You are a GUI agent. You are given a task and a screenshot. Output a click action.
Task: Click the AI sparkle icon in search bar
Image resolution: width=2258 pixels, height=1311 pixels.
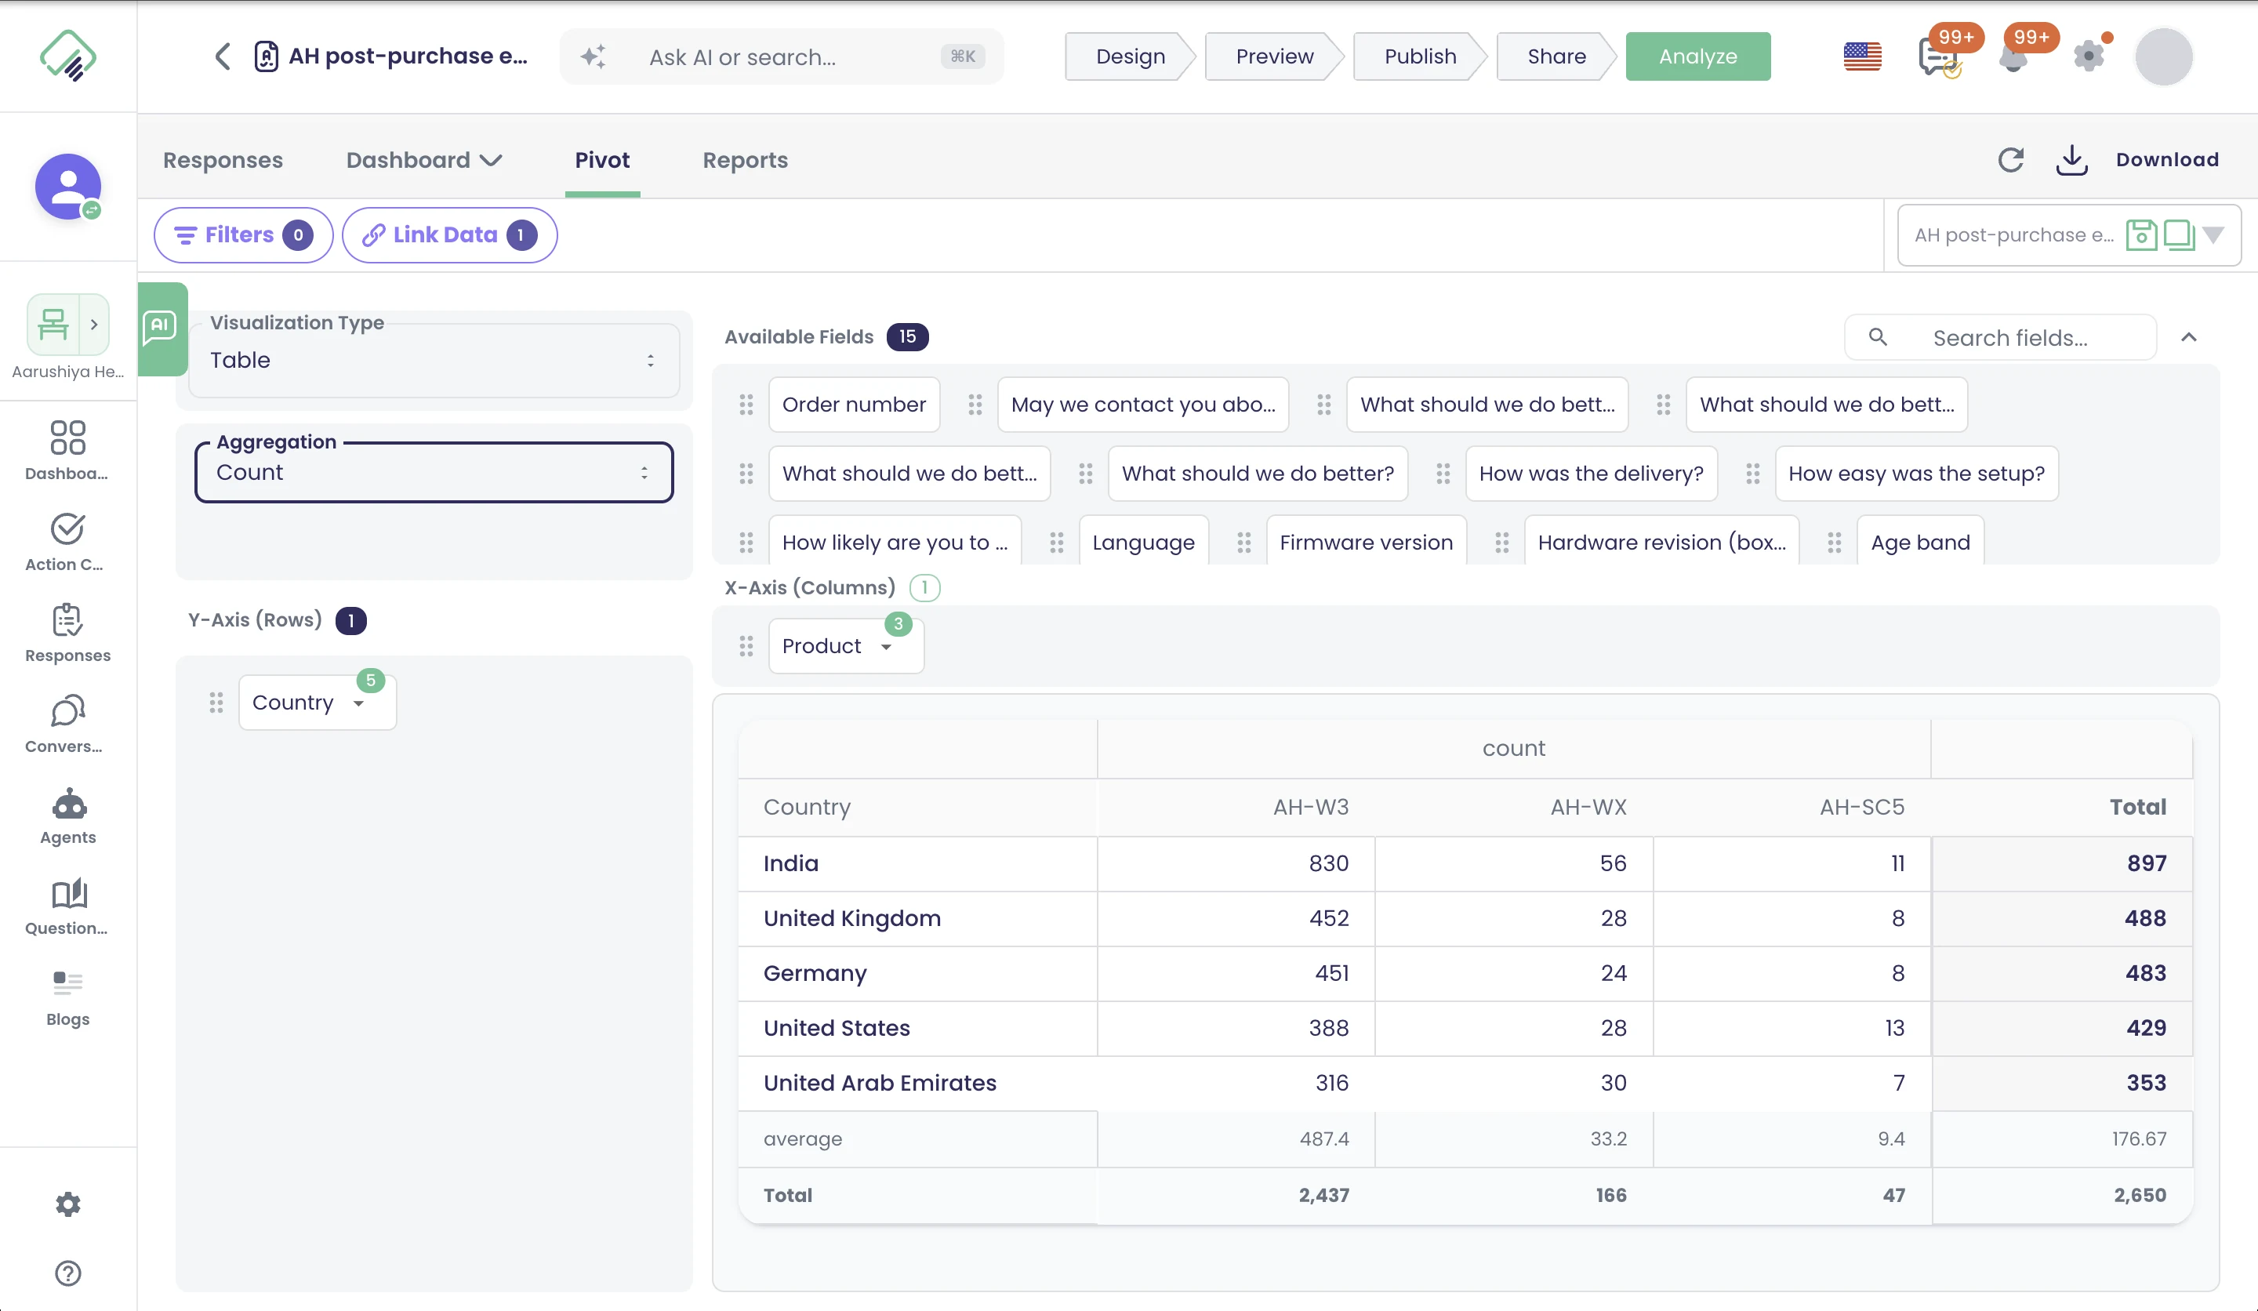[594, 56]
